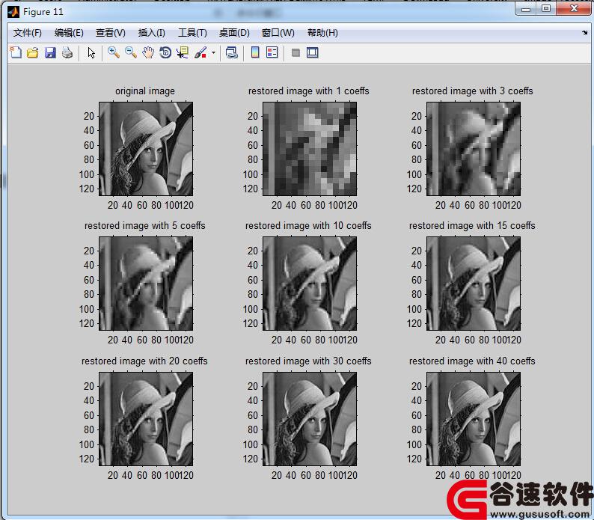
Task: Maximize the Figure 11 window
Action: [546, 8]
